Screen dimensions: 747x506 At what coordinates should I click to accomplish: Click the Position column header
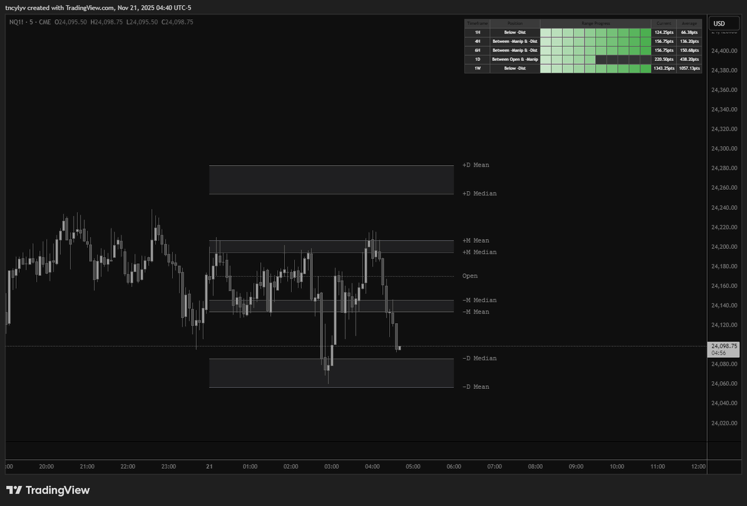coord(515,22)
